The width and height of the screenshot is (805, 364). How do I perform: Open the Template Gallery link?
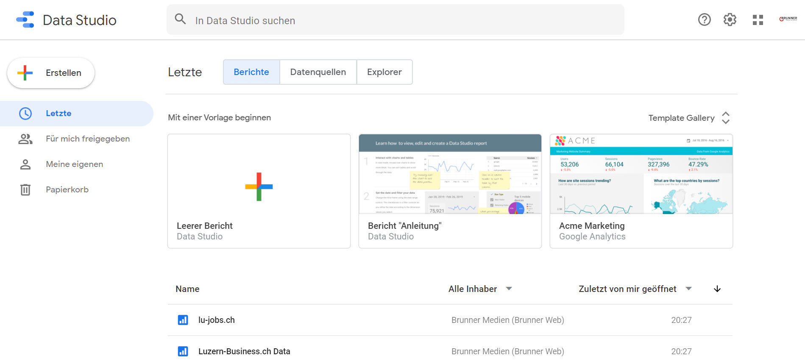[681, 118]
